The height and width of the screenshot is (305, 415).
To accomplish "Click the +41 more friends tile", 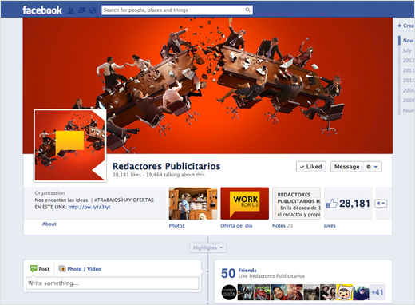I will pos(377,292).
